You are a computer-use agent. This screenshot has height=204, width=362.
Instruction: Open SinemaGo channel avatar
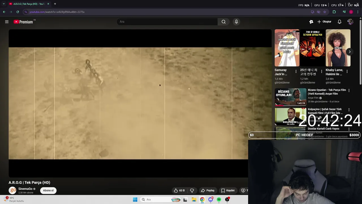pyautogui.click(x=12, y=190)
